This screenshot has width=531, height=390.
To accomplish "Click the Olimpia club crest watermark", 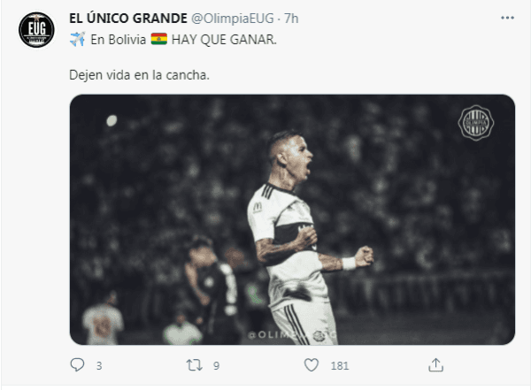I will (x=476, y=123).
